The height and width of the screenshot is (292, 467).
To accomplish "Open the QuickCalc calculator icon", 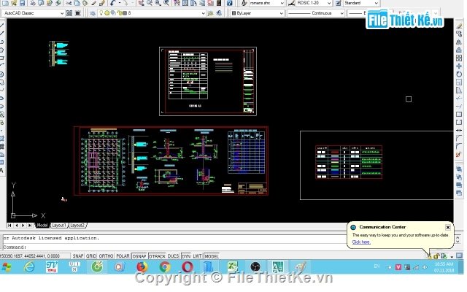I will coord(219,3).
